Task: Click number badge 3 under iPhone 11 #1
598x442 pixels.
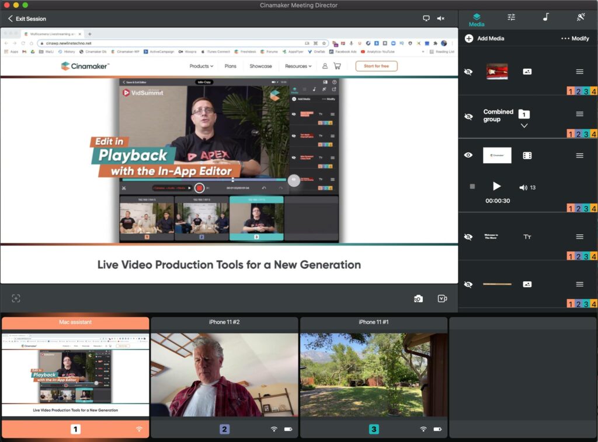Action: [x=374, y=429]
